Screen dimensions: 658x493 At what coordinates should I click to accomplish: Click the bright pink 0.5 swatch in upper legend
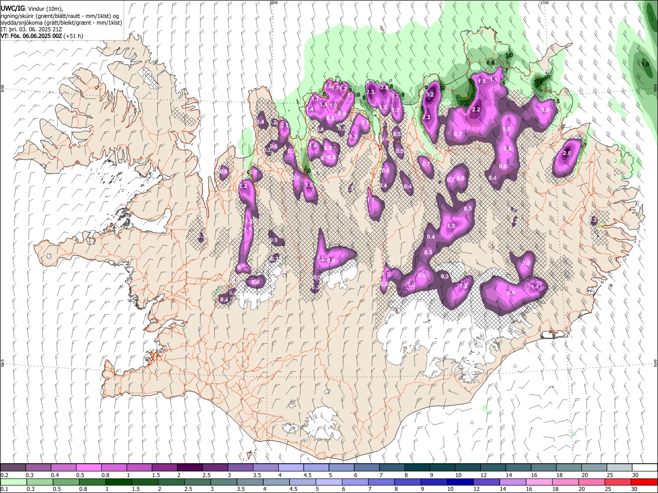click(x=88, y=468)
